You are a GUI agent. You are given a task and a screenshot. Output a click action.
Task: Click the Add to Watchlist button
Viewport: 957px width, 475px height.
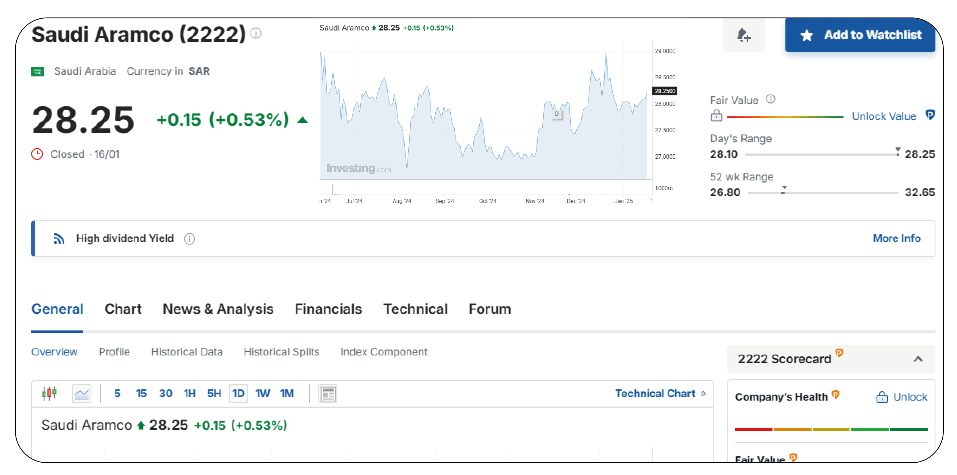pyautogui.click(x=860, y=35)
